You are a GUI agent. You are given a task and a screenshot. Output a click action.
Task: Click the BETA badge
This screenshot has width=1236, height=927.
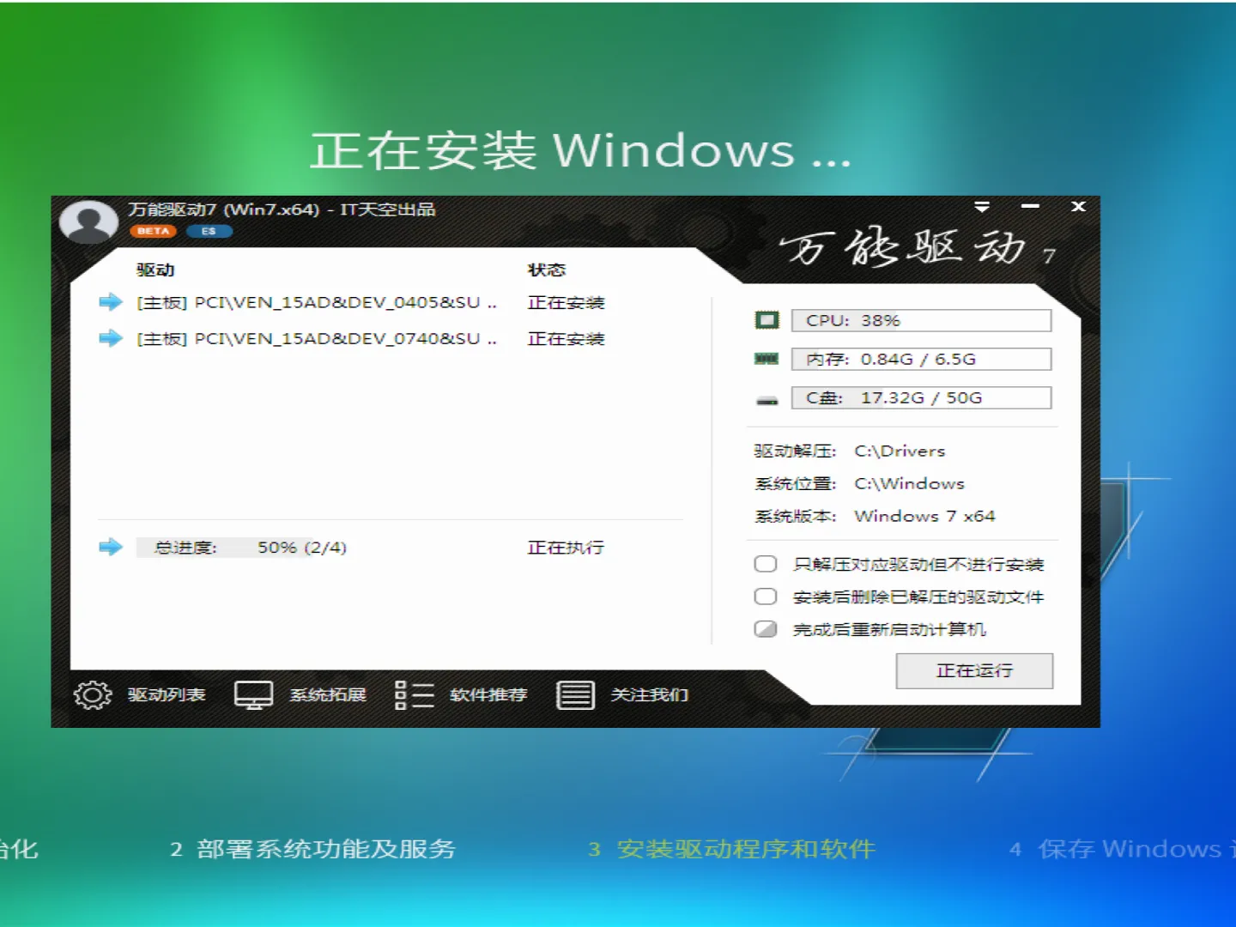(154, 231)
